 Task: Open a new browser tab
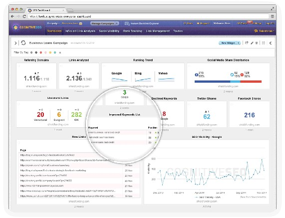click(70, 10)
